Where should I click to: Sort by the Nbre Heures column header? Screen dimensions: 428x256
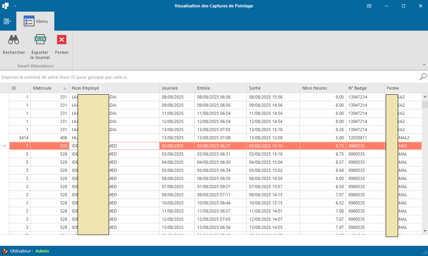point(314,88)
